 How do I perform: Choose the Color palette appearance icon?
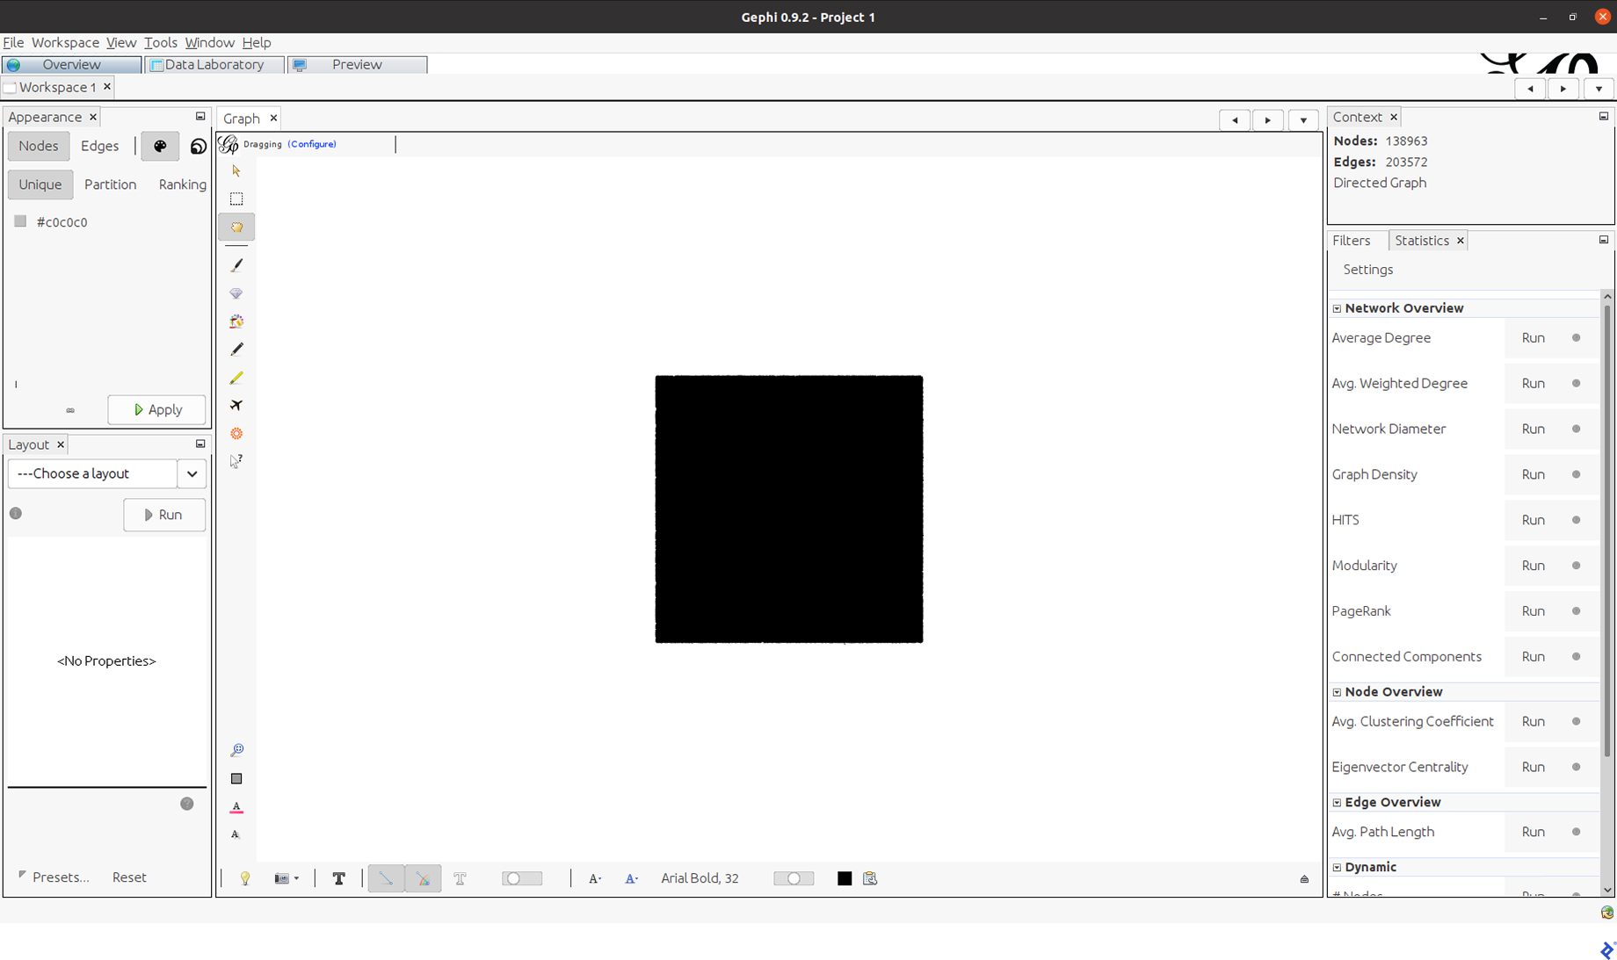[x=160, y=146]
